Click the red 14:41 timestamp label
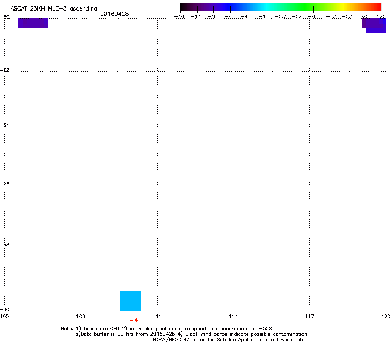 click(x=134, y=320)
